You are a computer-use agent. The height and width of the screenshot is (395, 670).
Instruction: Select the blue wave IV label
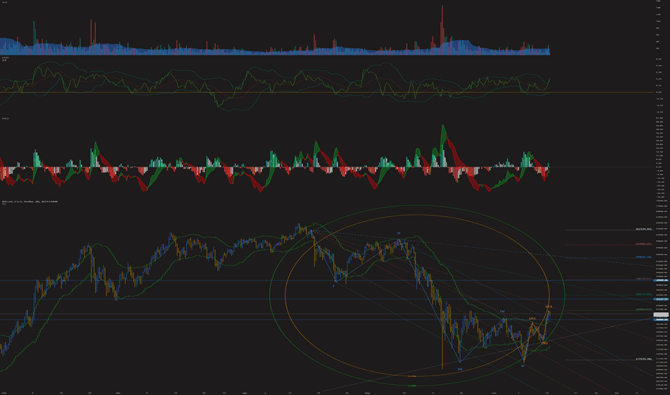[502, 312]
